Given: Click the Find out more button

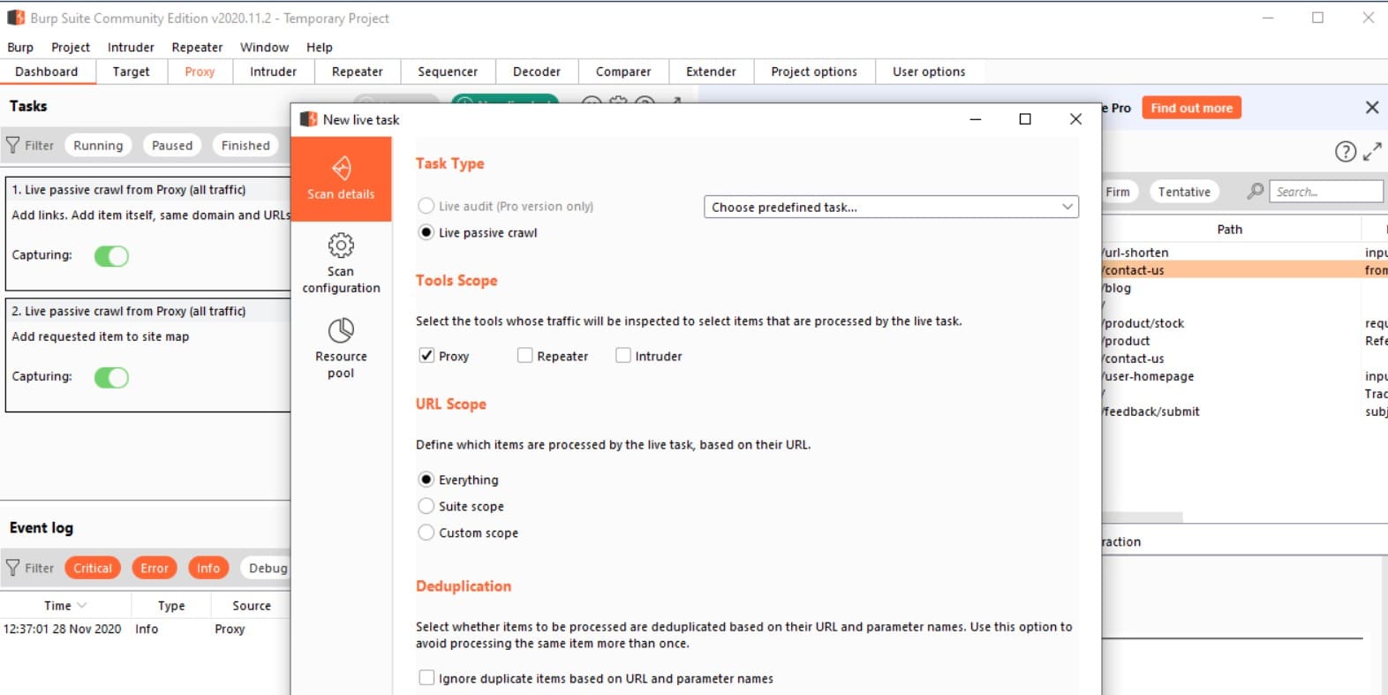Looking at the screenshot, I should (x=1191, y=108).
